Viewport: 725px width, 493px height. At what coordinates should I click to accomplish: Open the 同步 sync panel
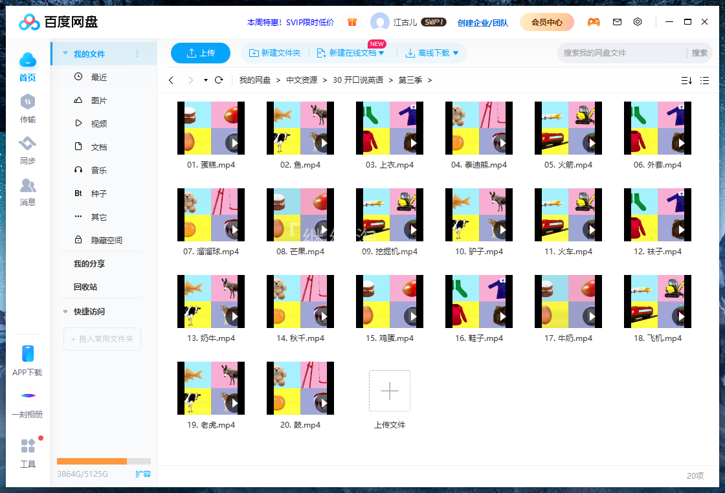click(27, 150)
